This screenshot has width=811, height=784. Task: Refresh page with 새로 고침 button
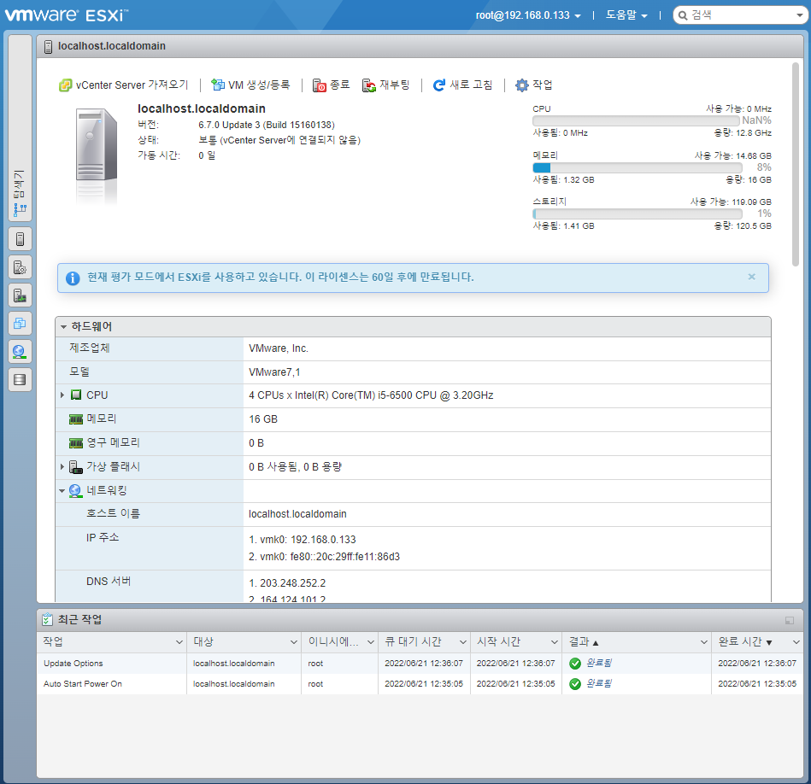463,85
